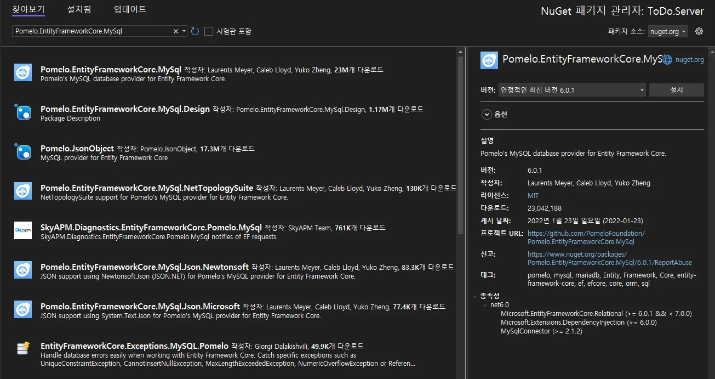Clear the search box with the X icon

pyautogui.click(x=176, y=31)
